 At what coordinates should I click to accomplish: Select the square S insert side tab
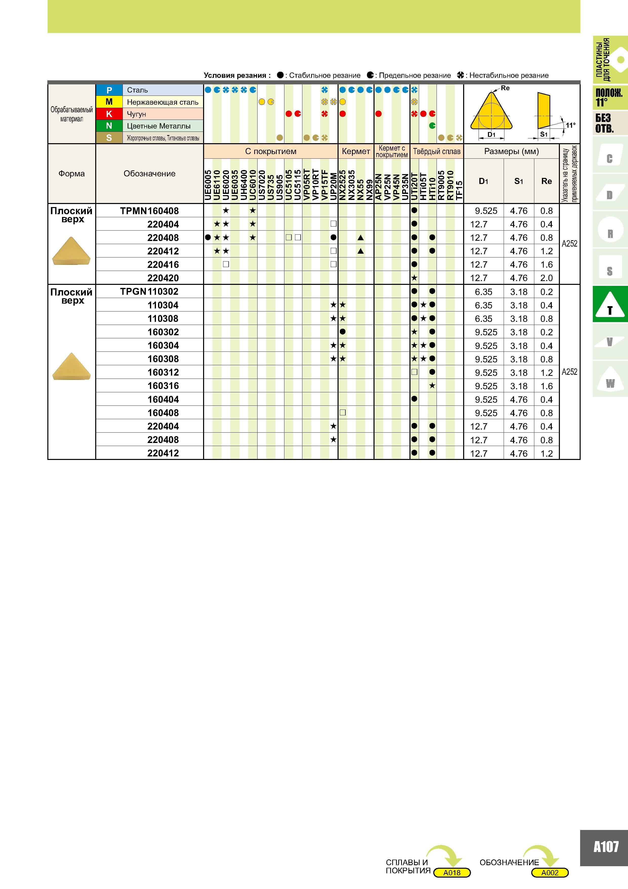[x=610, y=266]
